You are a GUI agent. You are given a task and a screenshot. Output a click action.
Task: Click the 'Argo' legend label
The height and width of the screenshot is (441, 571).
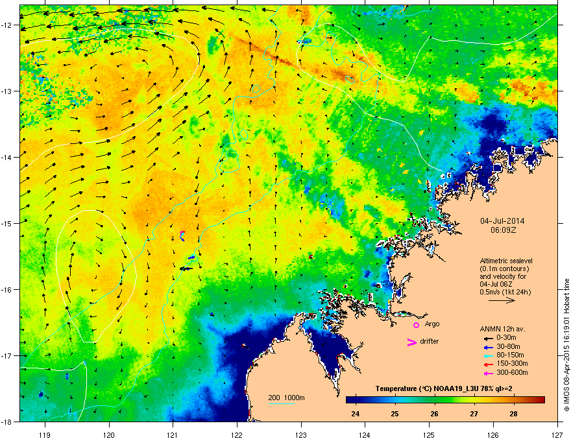(x=432, y=324)
